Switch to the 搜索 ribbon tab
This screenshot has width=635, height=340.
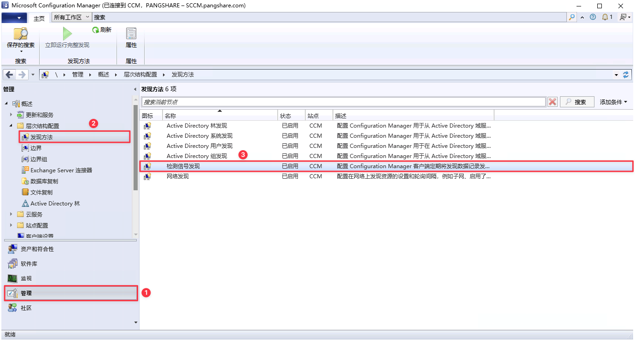pyautogui.click(x=99, y=17)
